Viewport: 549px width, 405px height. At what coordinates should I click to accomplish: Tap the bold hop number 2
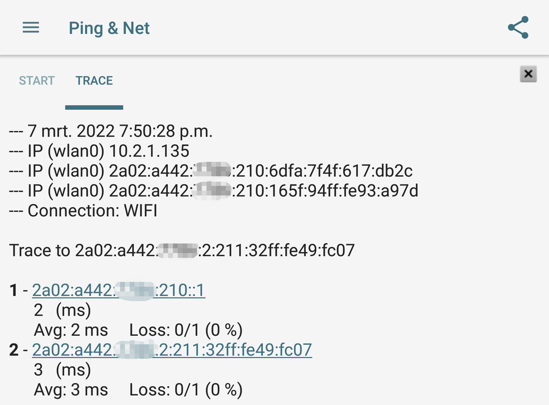tap(14, 350)
